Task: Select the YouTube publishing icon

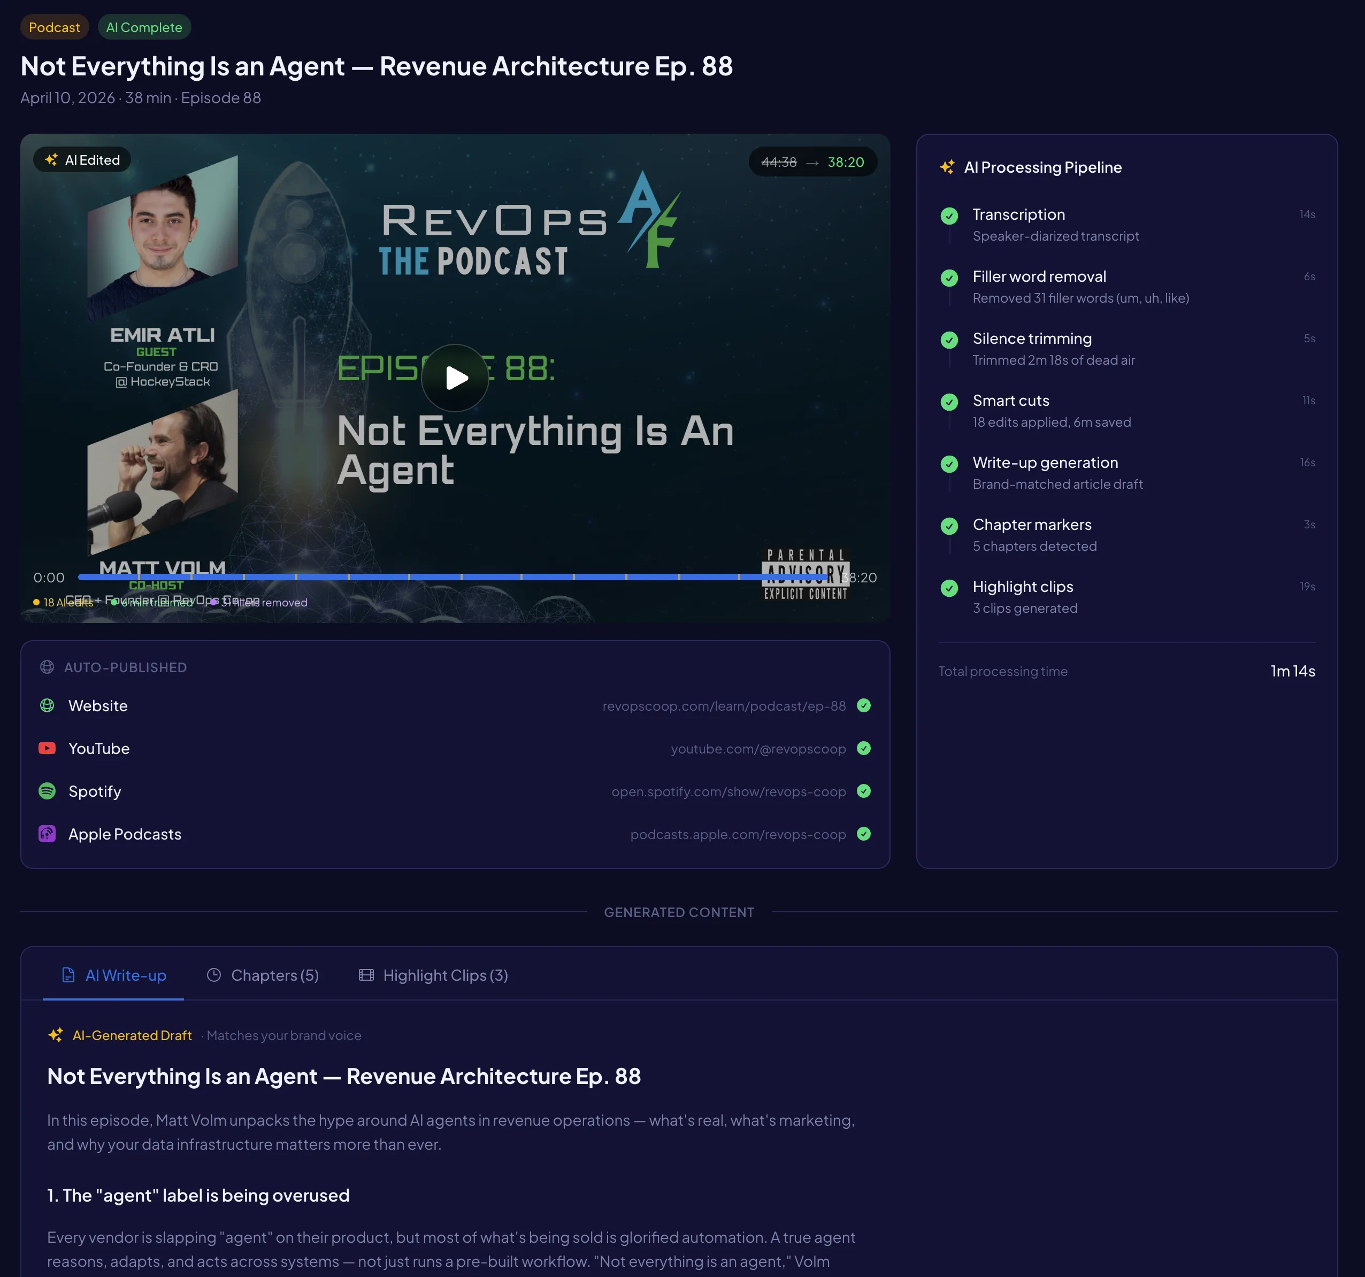Action: point(47,748)
